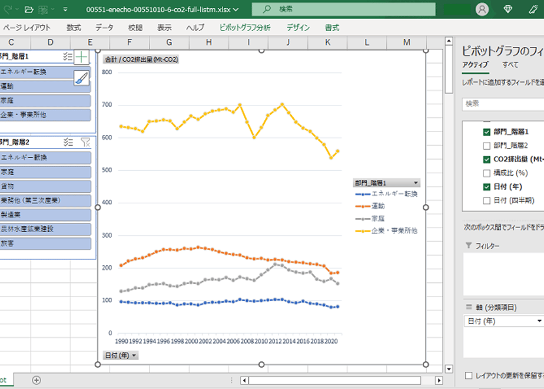
Task: Click the horizontal scrollbar right arrow
Action: pyautogui.click(x=439, y=380)
